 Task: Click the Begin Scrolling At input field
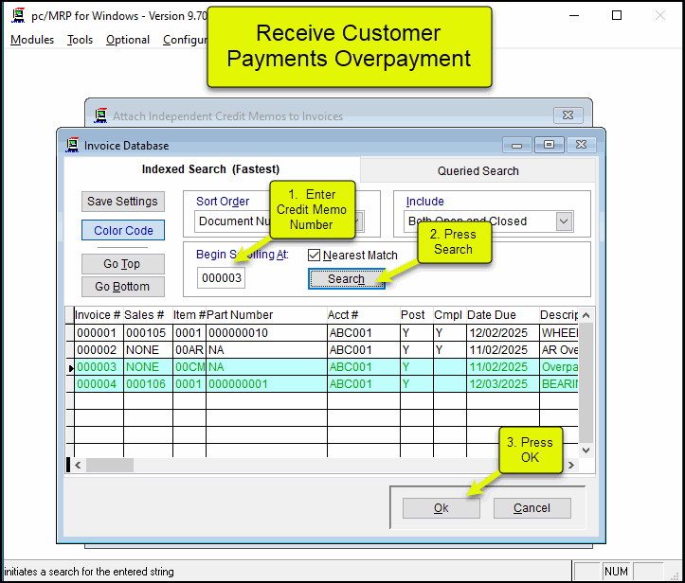tap(221, 278)
